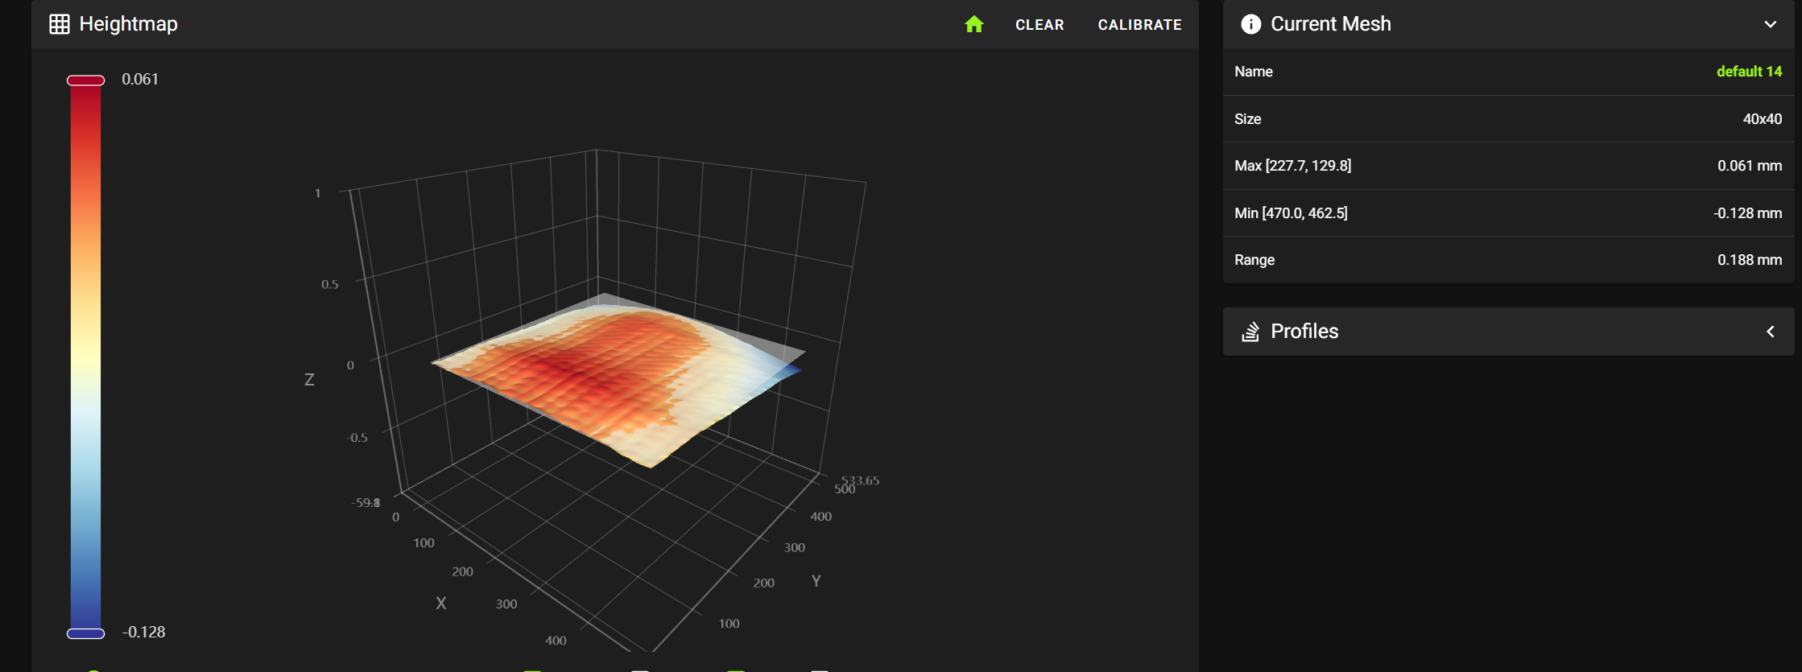The height and width of the screenshot is (672, 1802).
Task: Click the max value '0.061 mm'
Action: coord(1750,166)
